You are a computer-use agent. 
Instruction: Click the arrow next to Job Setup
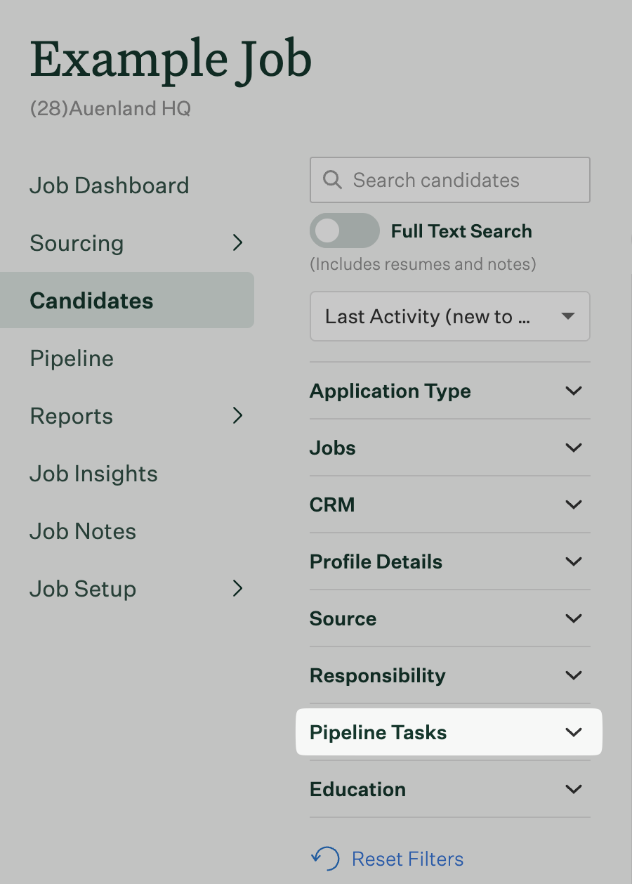pos(238,589)
